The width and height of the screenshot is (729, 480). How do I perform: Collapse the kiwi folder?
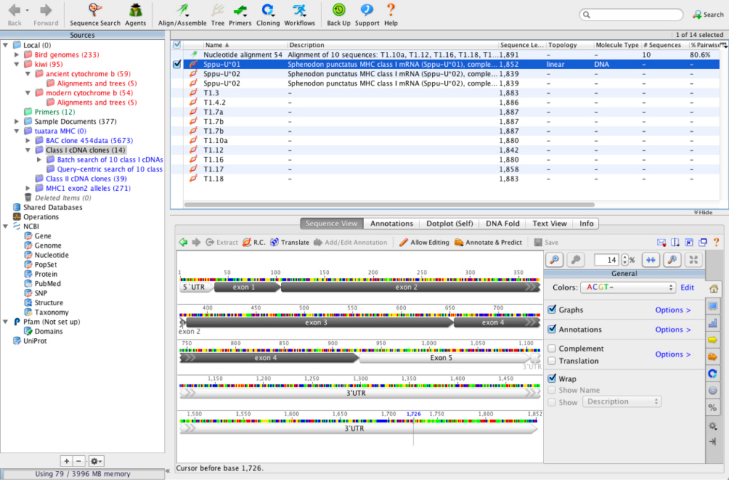tap(16, 64)
